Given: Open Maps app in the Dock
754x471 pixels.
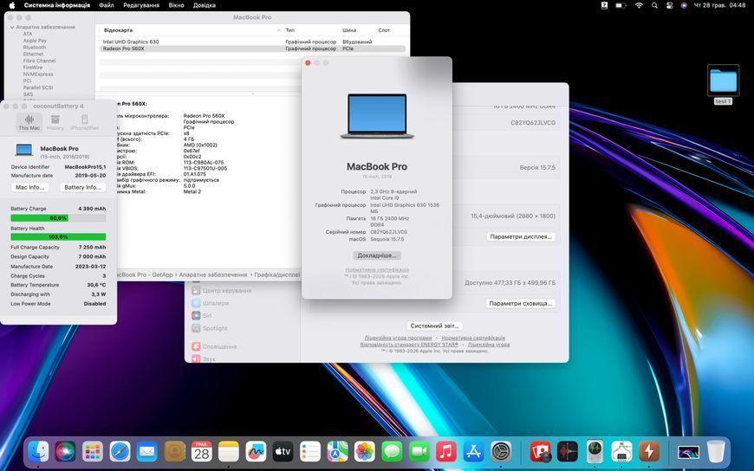Looking at the screenshot, I should [338, 452].
